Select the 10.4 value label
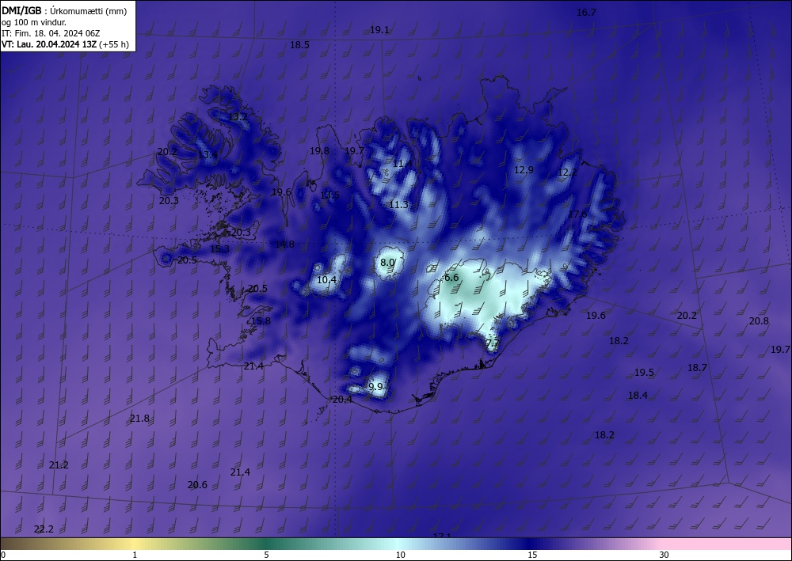The image size is (792, 561). [327, 279]
